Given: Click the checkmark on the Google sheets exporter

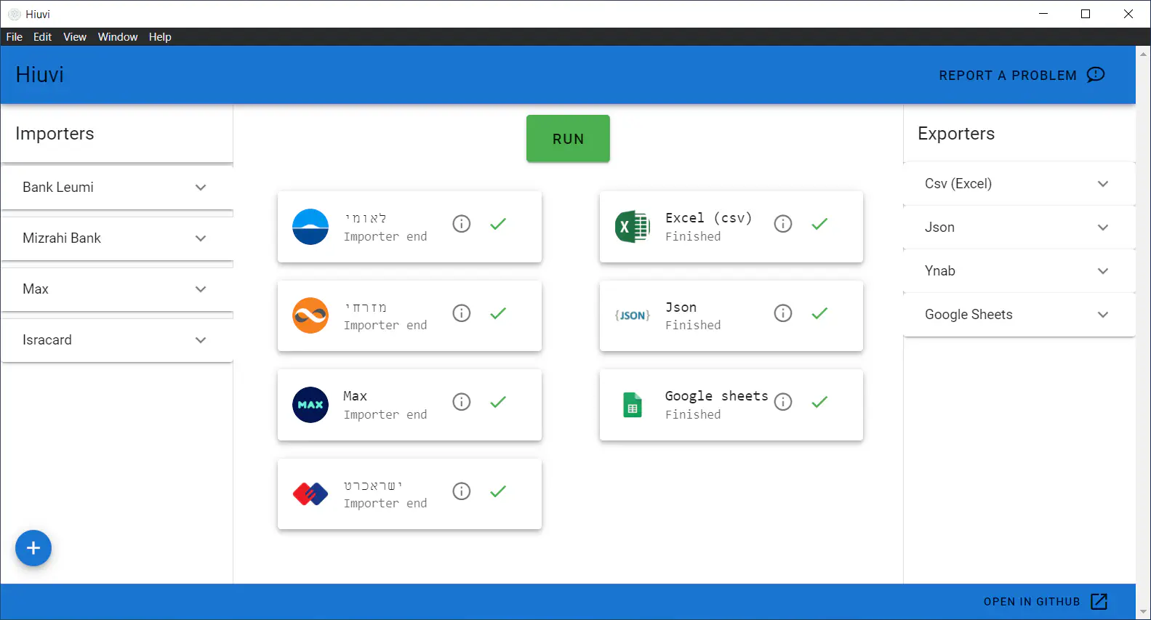Looking at the screenshot, I should 819,402.
